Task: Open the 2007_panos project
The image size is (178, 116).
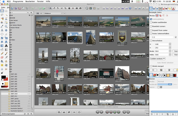Action: (16, 99)
